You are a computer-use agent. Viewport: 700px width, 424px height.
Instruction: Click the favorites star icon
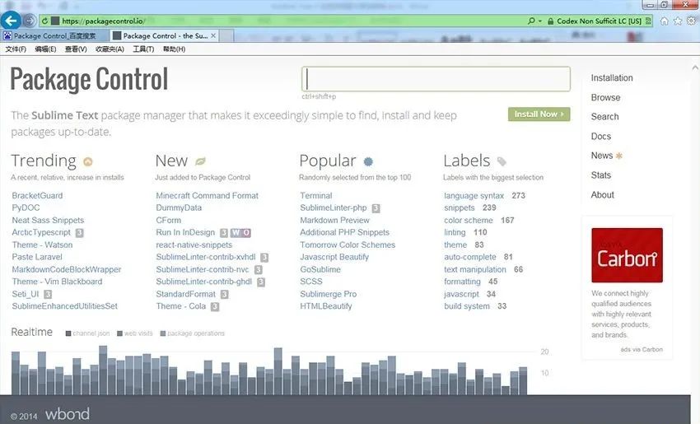point(678,21)
